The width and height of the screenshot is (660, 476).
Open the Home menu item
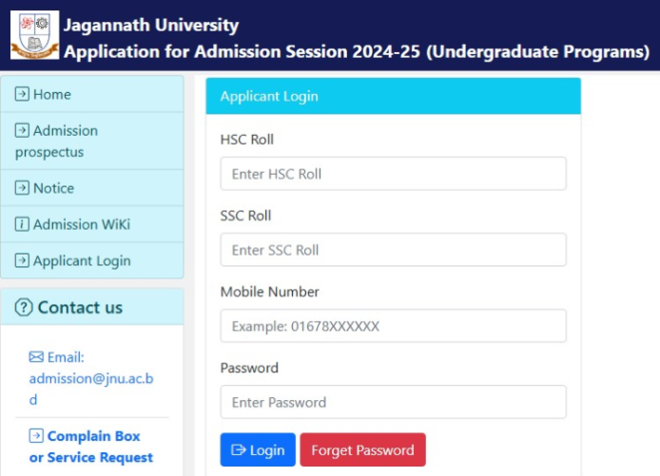(92, 94)
